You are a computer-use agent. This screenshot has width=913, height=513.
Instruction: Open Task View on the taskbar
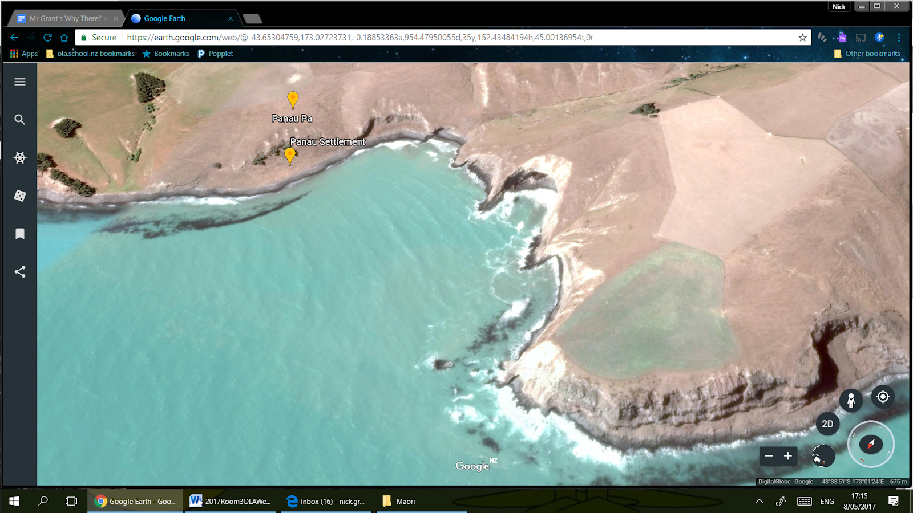(71, 501)
